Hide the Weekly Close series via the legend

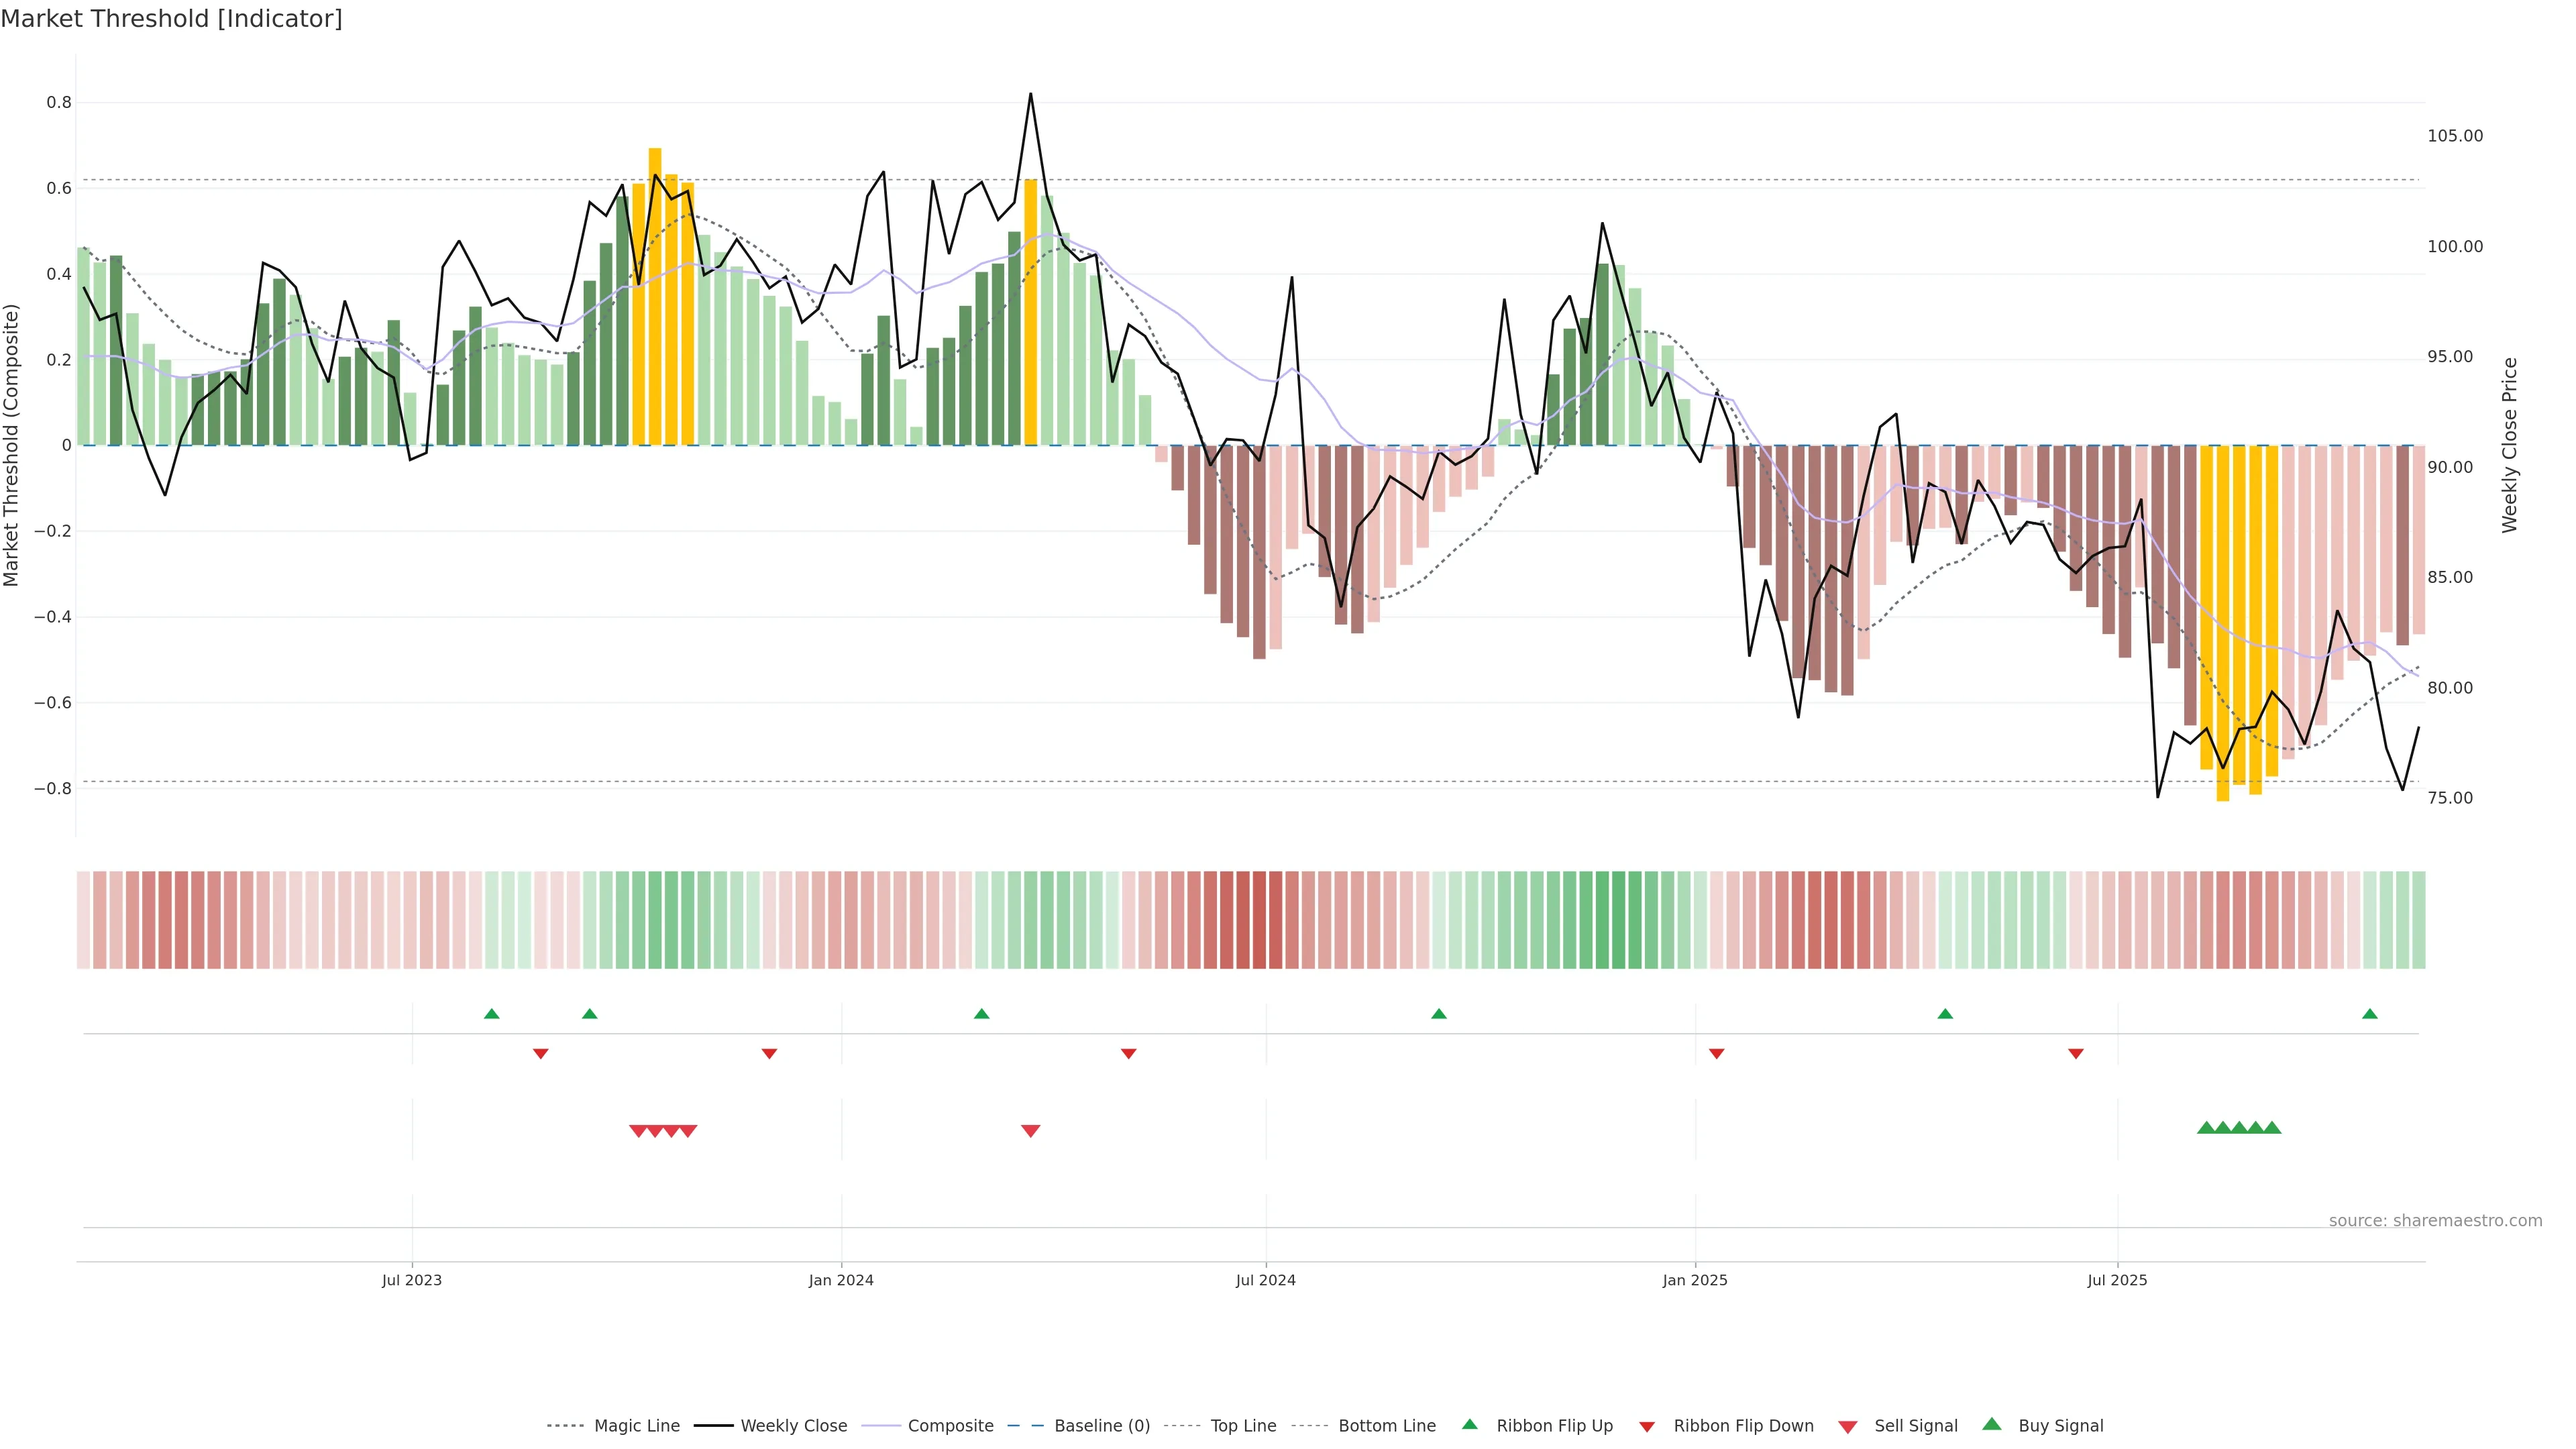pyautogui.click(x=793, y=1426)
